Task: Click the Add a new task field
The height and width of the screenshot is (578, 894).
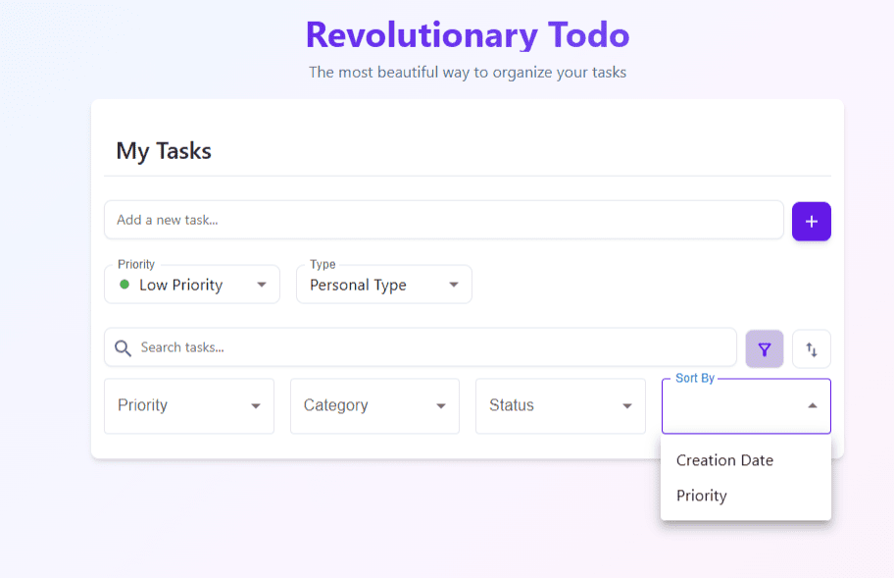Action: (x=444, y=220)
